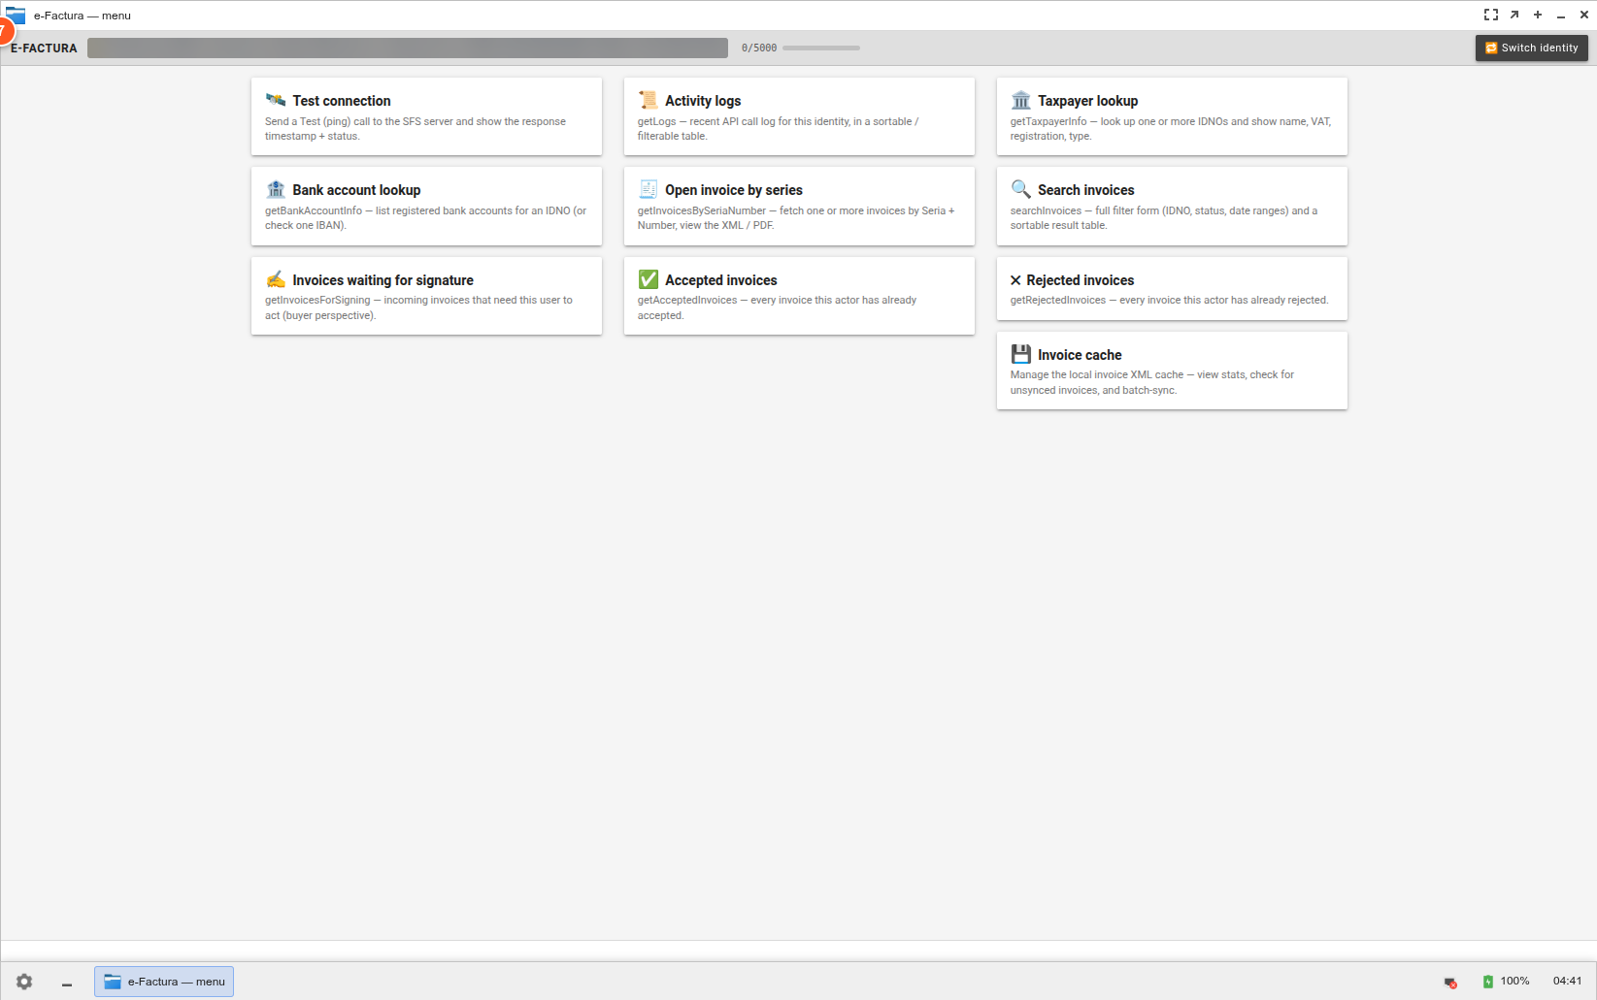Click the Bank account lookup bank icon
The image size is (1597, 1000).
tap(276, 189)
